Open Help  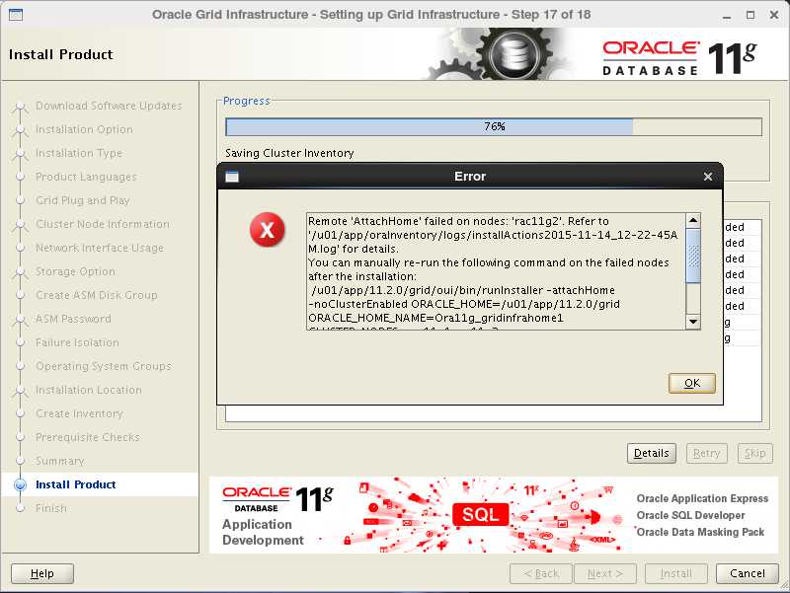[42, 573]
